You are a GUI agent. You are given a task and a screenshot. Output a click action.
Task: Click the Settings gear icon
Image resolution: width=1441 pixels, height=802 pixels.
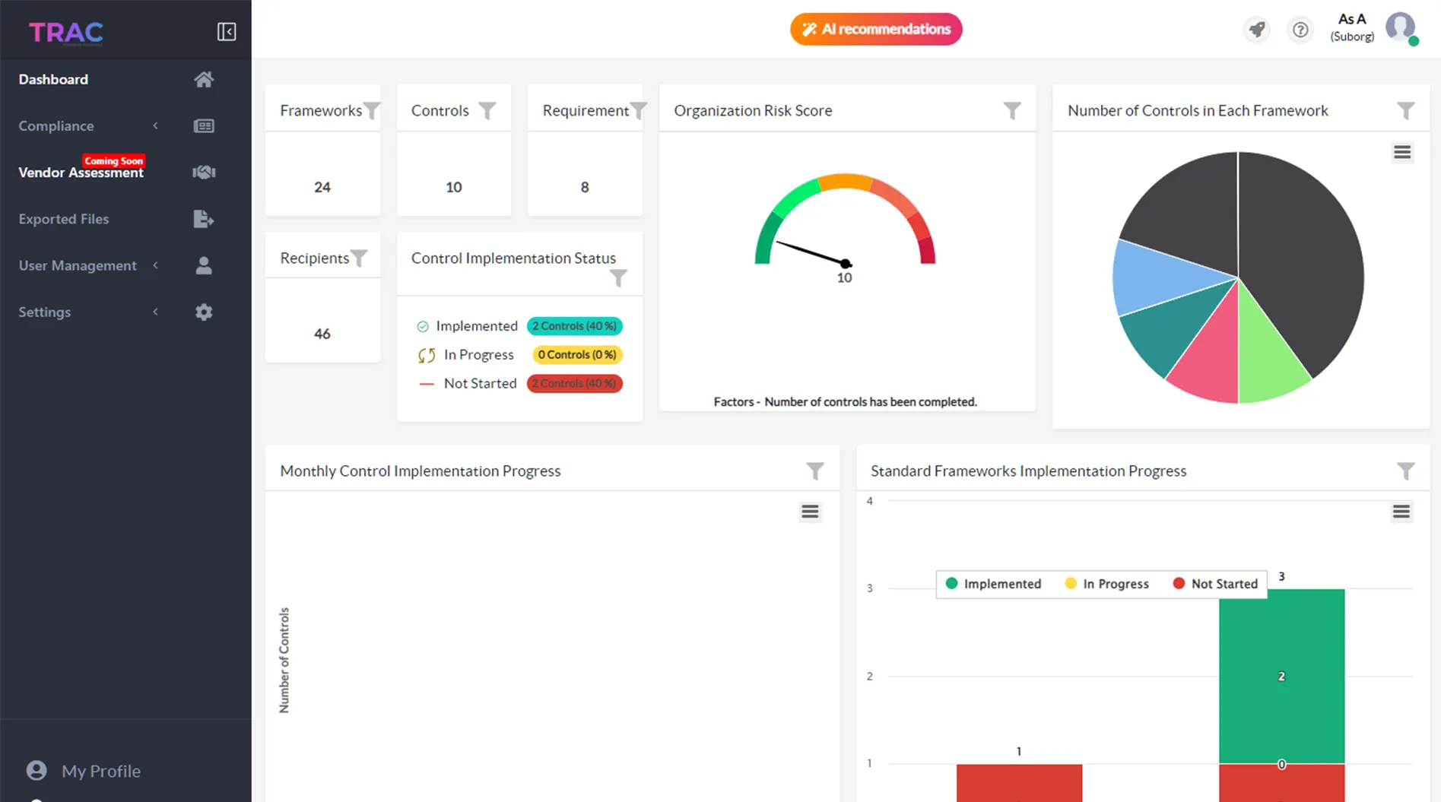coord(204,312)
